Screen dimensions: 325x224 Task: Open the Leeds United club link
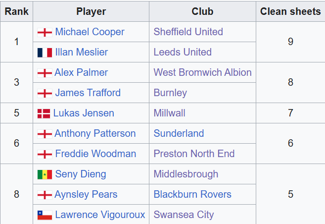182,52
